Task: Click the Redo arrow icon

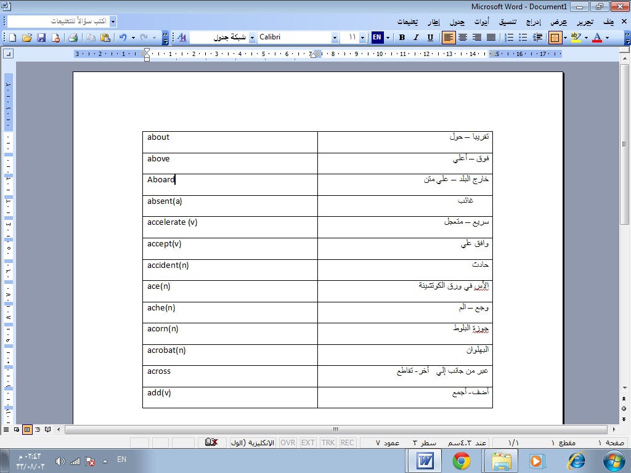Action: coord(144,38)
